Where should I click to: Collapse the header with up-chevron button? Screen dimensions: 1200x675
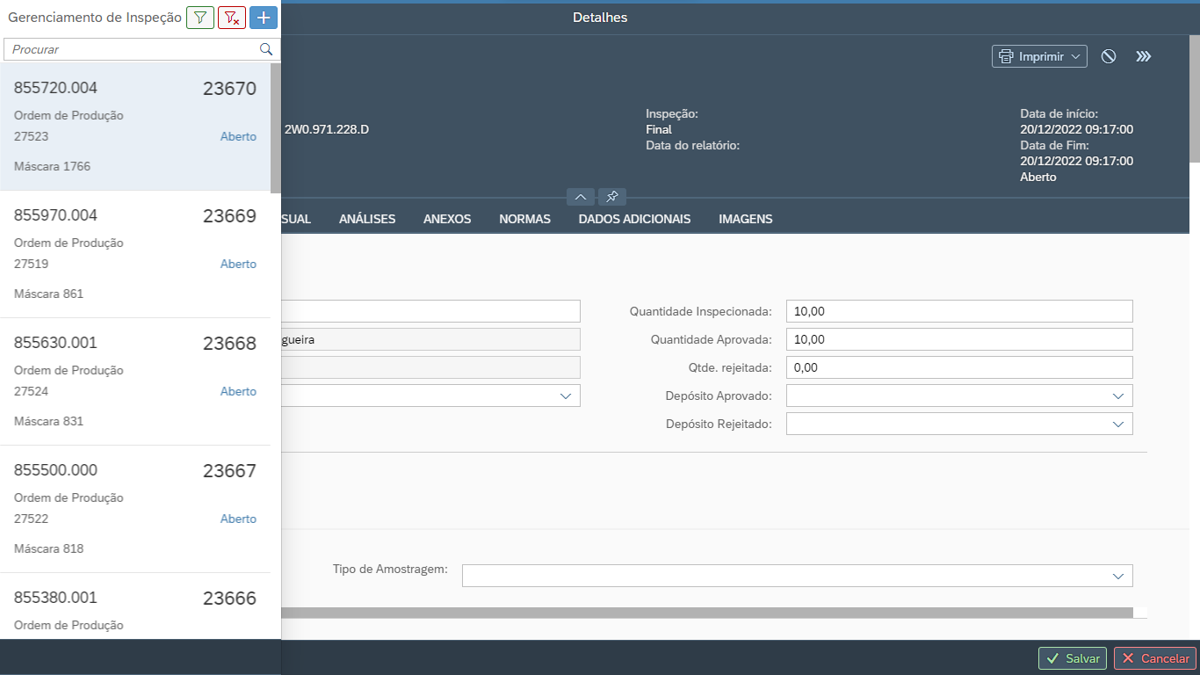[581, 197]
